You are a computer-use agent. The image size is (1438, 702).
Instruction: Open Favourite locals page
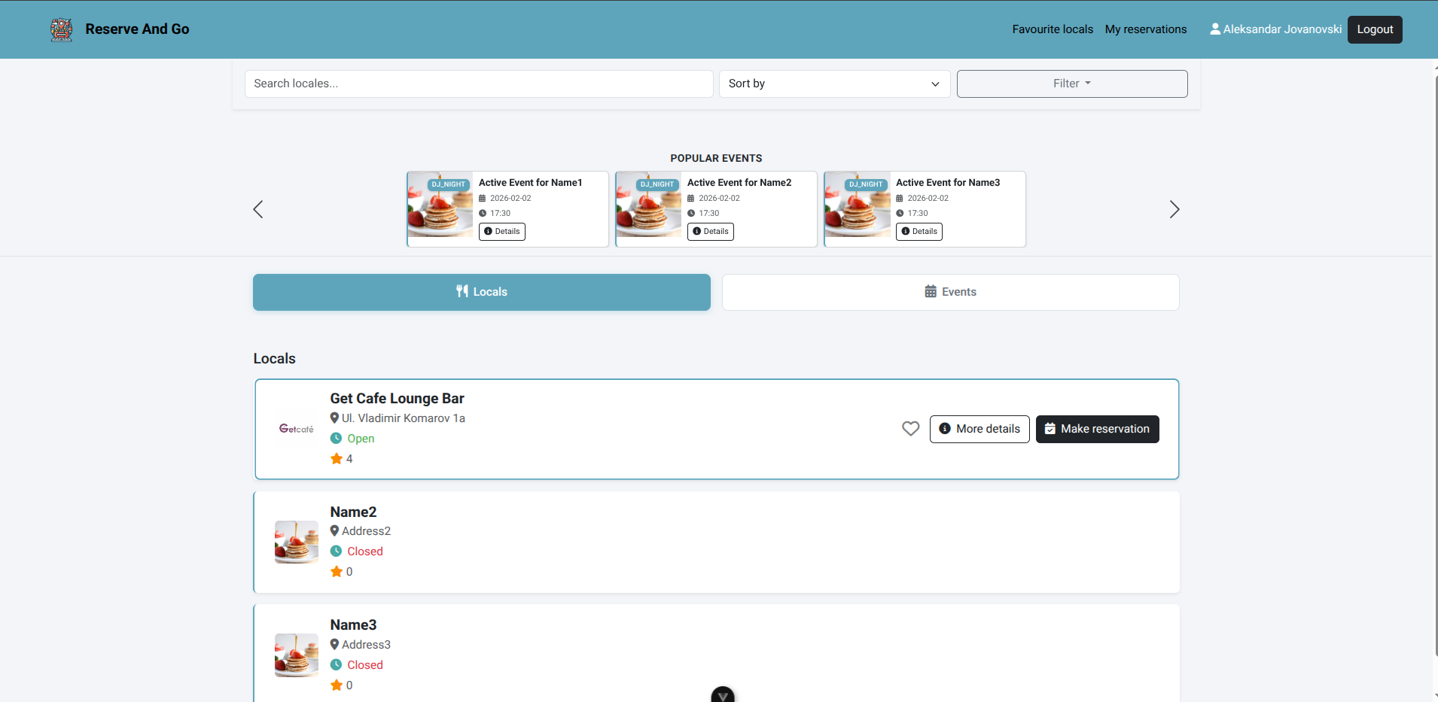pyautogui.click(x=1052, y=29)
